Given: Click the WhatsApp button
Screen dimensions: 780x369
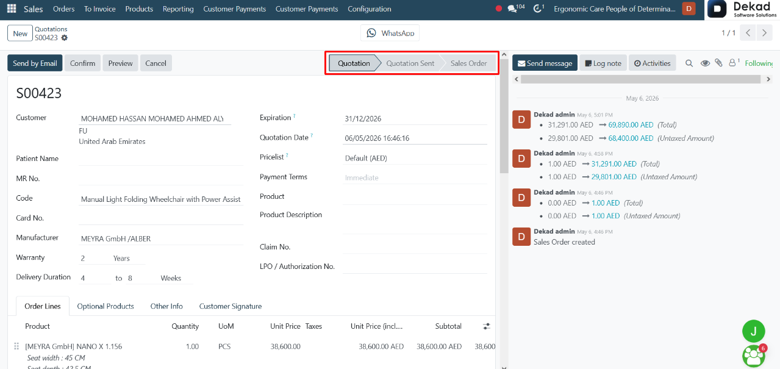Looking at the screenshot, I should point(390,33).
